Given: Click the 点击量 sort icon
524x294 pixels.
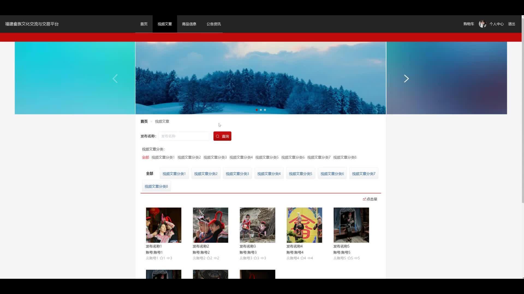Looking at the screenshot, I should (x=364, y=199).
